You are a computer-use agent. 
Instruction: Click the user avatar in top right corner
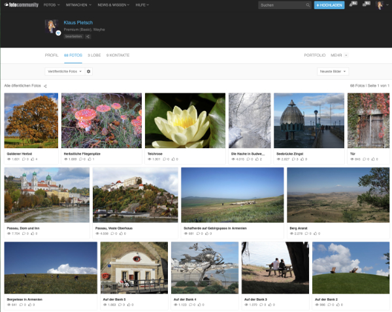(x=380, y=5)
